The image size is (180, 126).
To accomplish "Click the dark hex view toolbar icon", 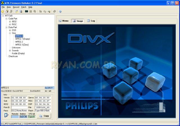I will [26, 11].
